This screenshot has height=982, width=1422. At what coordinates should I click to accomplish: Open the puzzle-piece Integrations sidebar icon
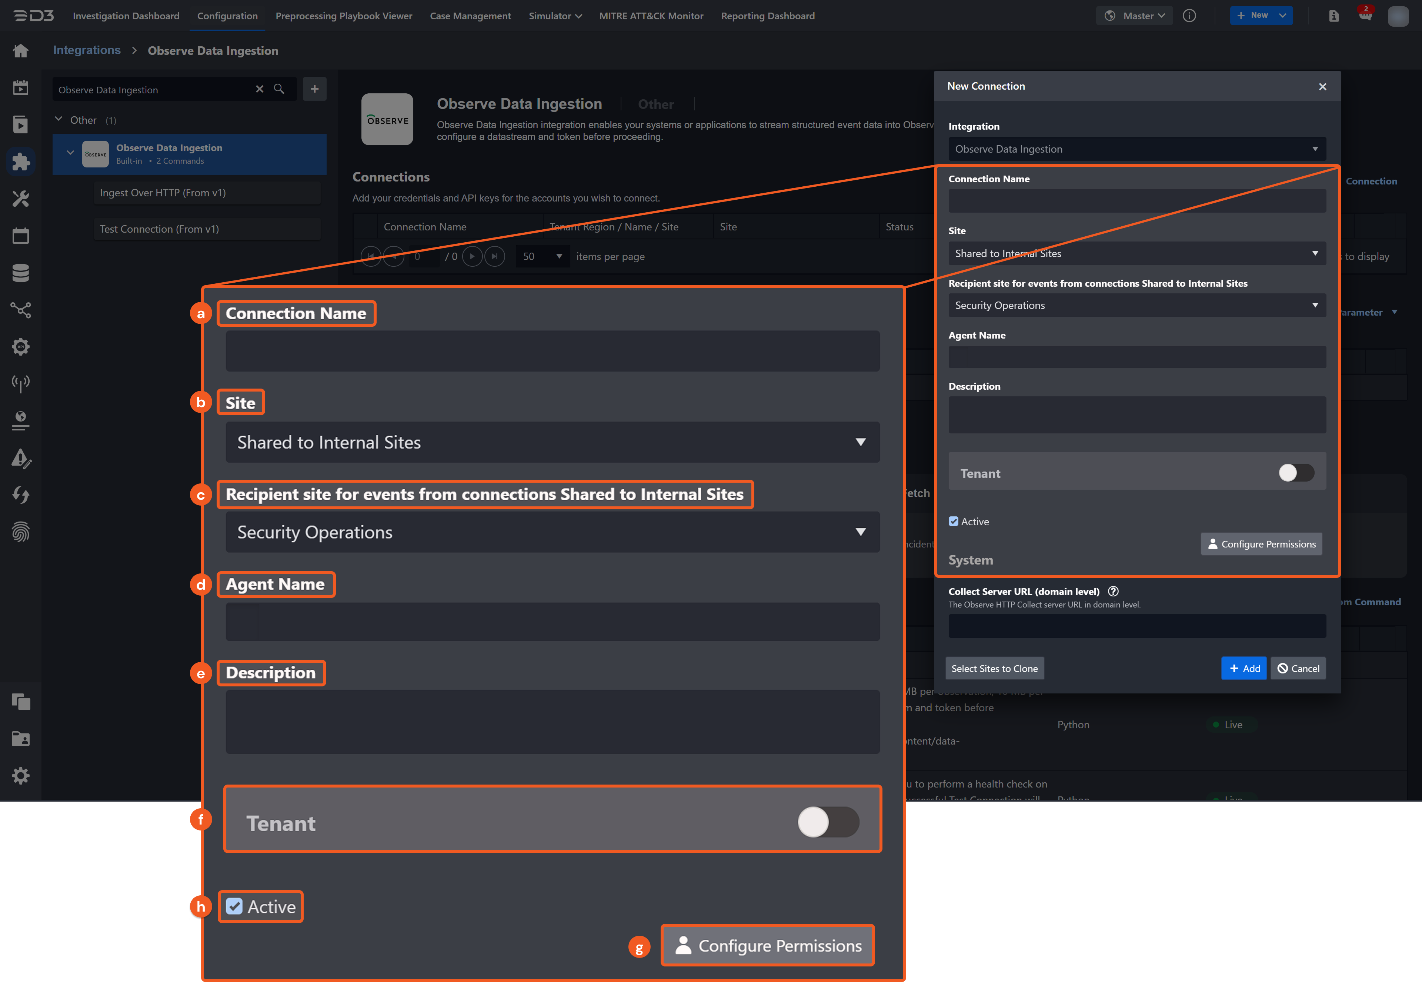(x=20, y=162)
